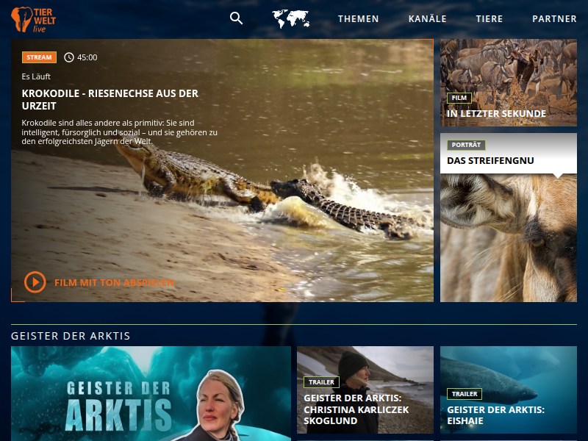Click the orange STREAM badge
Image resolution: width=588 pixels, height=441 pixels.
(39, 57)
